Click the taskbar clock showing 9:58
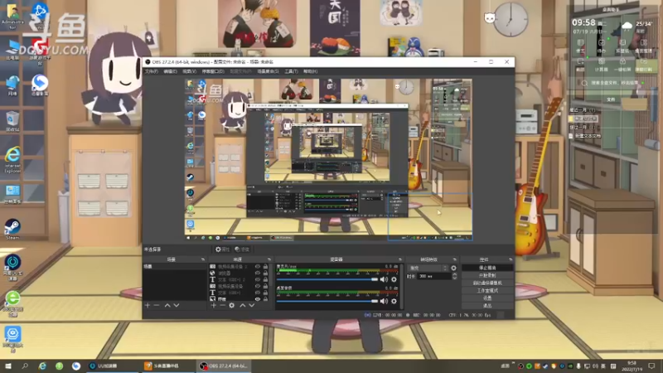The image size is (663, 373). [632, 366]
